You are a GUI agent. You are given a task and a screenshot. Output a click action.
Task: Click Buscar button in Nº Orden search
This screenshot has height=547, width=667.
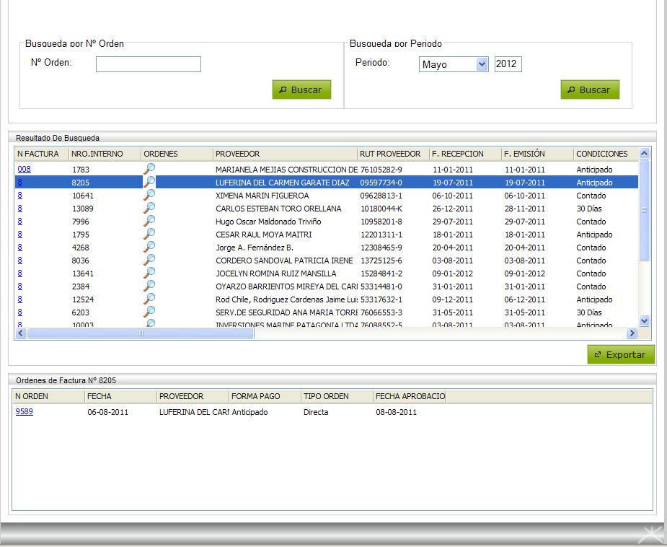point(301,89)
